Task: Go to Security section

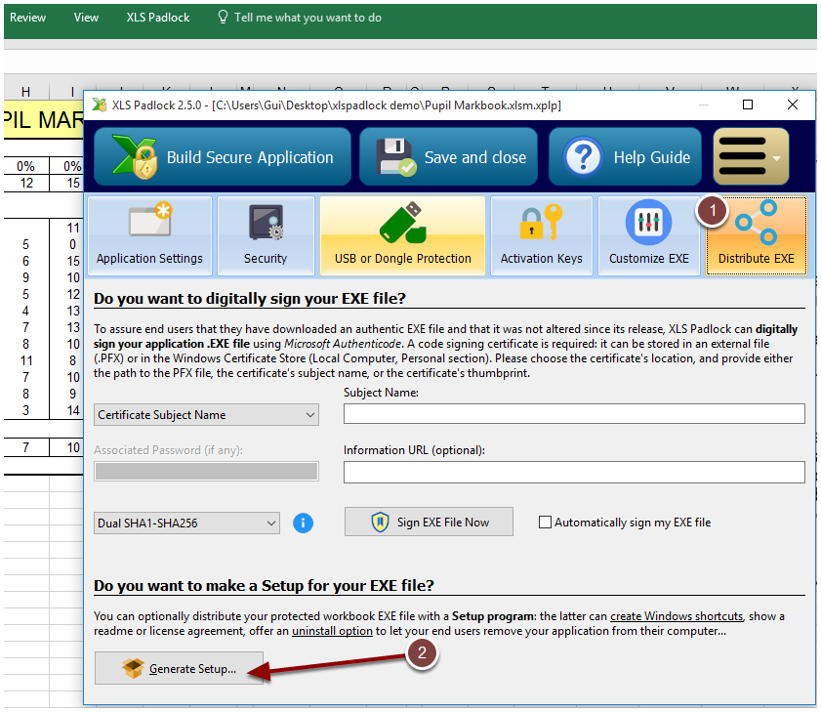Action: 266,235
